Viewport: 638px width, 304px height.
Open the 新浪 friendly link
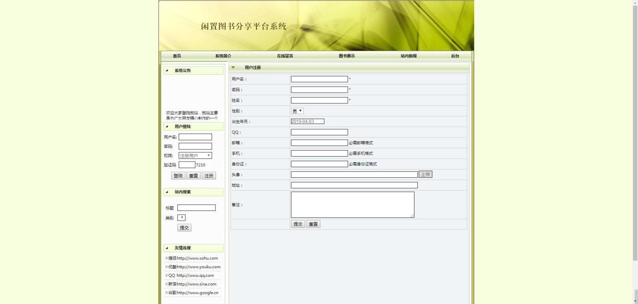[x=193, y=284]
